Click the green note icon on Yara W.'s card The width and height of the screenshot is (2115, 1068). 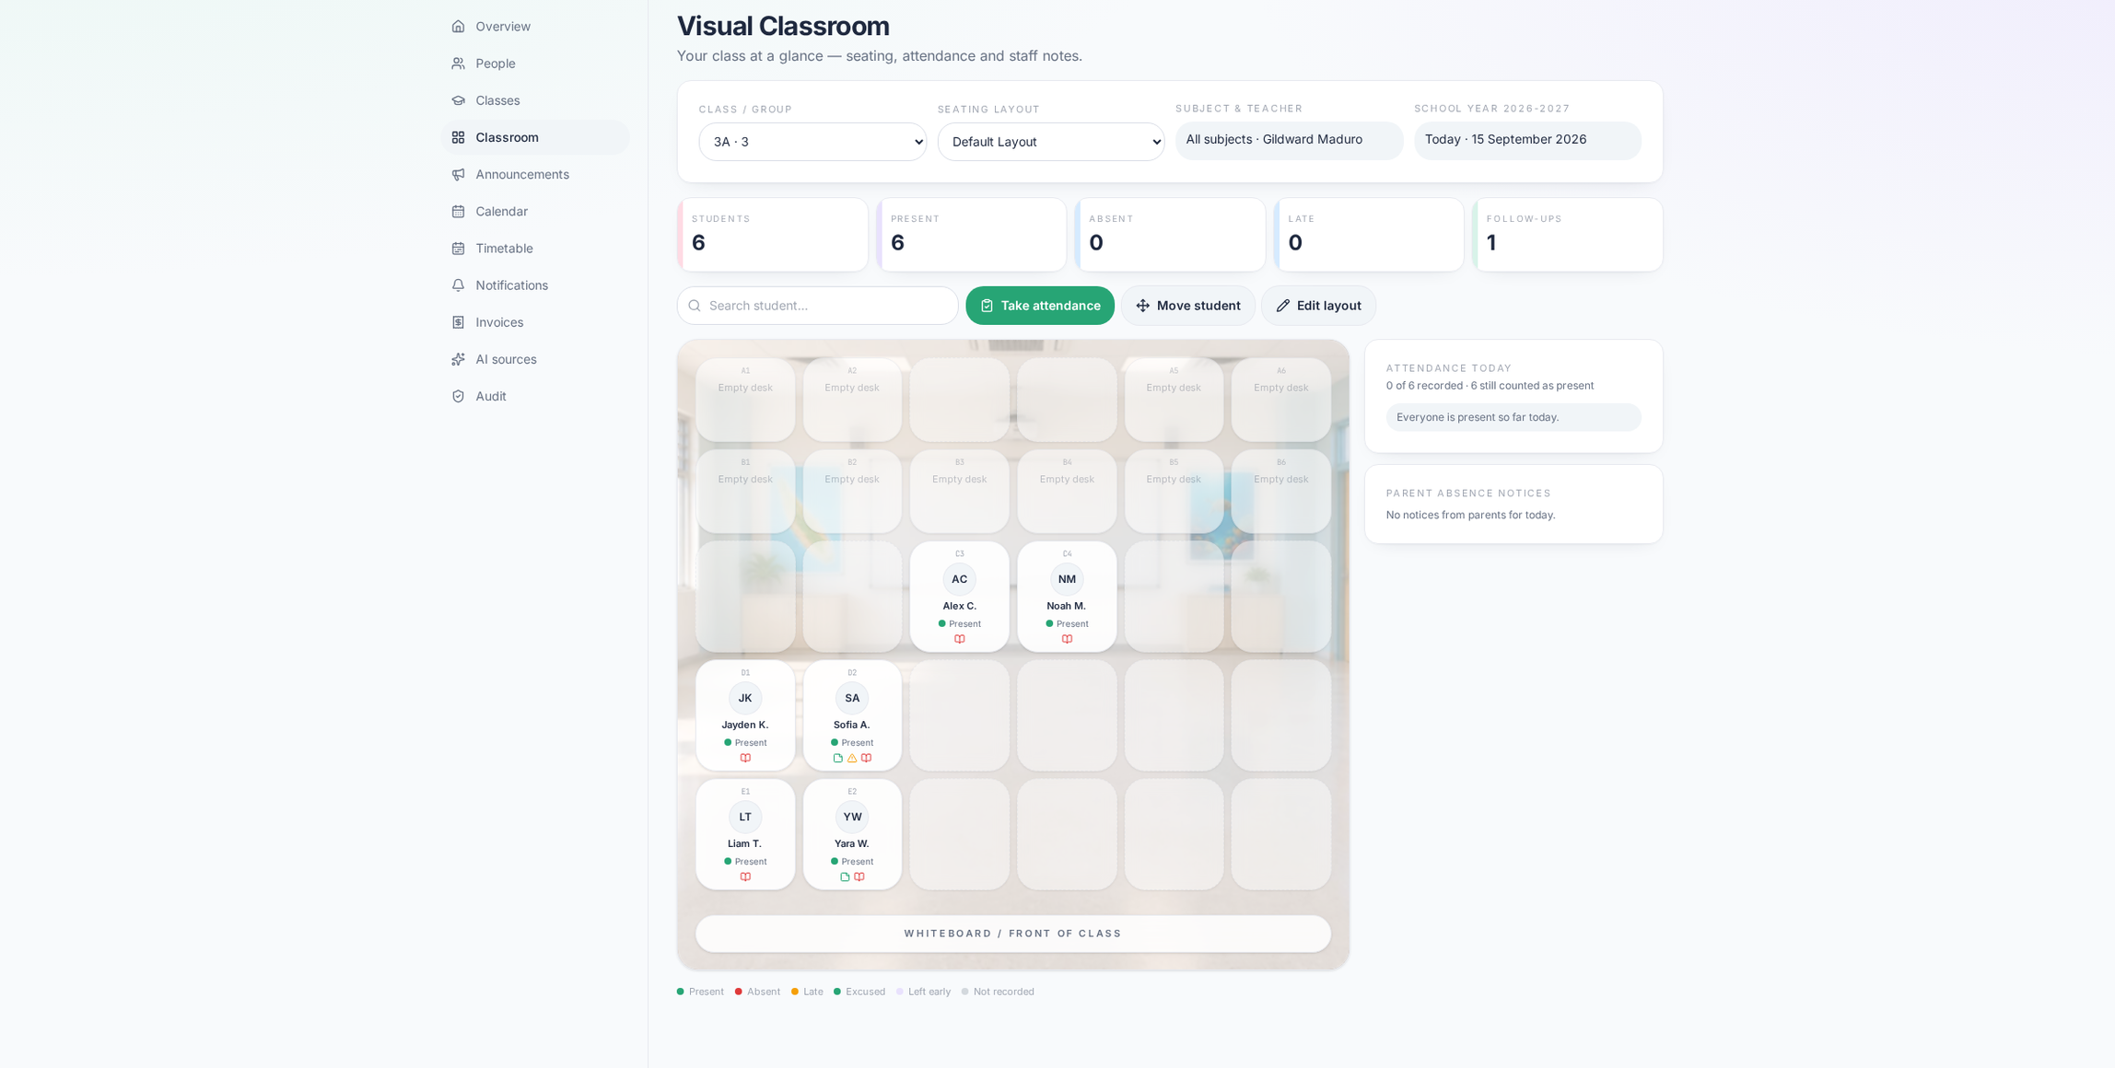(x=845, y=877)
